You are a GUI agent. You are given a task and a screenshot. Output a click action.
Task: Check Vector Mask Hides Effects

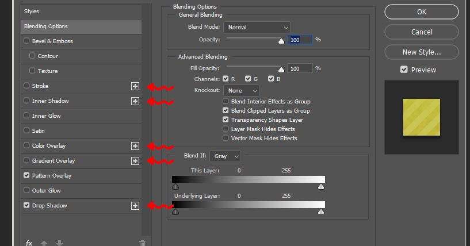pos(226,138)
